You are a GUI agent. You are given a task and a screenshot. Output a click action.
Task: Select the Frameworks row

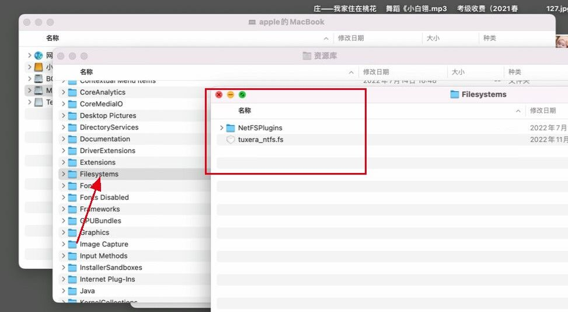[x=134, y=209]
